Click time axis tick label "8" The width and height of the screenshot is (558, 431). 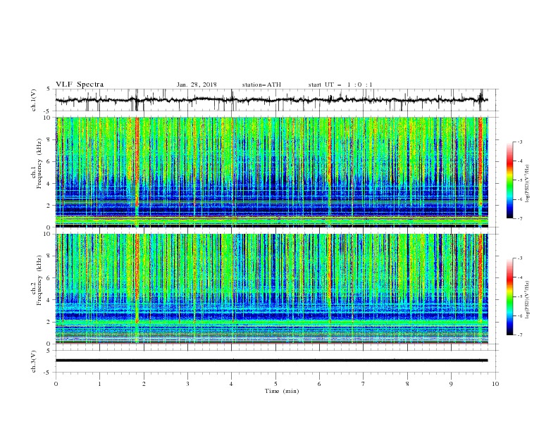pos(407,384)
